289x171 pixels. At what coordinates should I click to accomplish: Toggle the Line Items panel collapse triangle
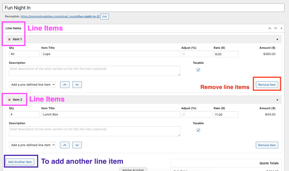click(281, 28)
